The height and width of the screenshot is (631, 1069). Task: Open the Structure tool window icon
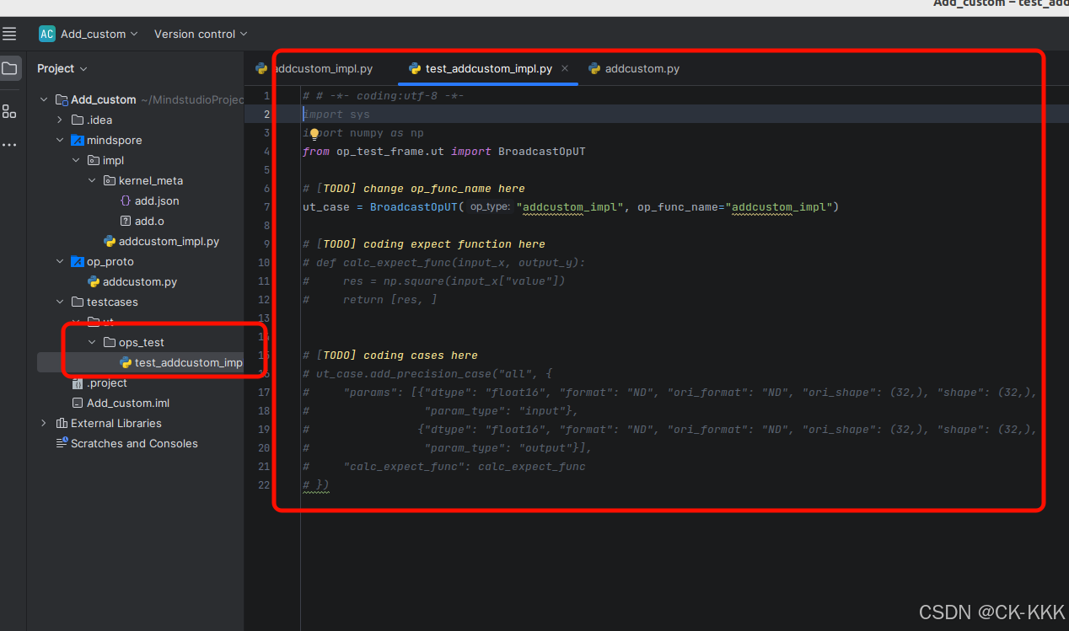pyautogui.click(x=9, y=111)
